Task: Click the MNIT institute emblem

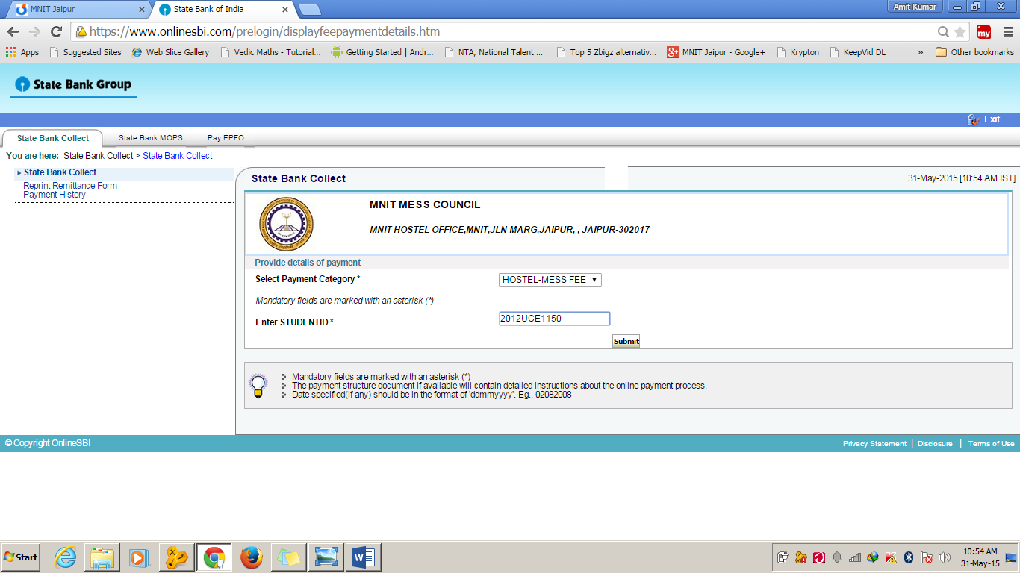Action: click(x=286, y=224)
